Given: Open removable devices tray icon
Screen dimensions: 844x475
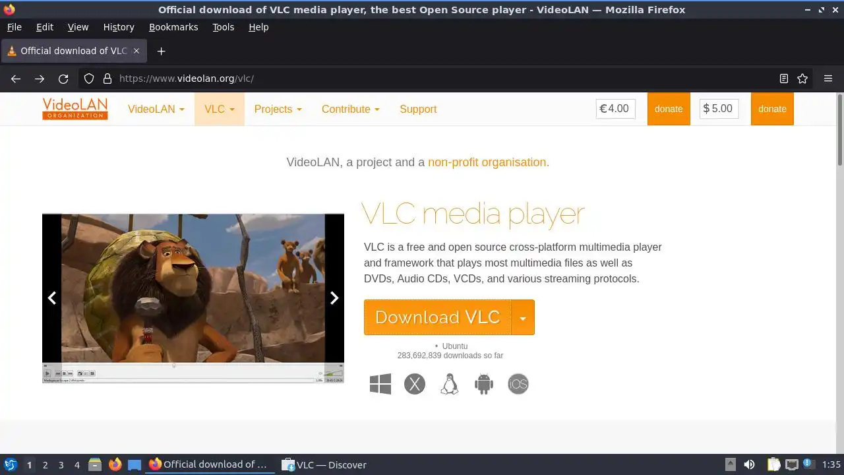Looking at the screenshot, I should point(730,464).
